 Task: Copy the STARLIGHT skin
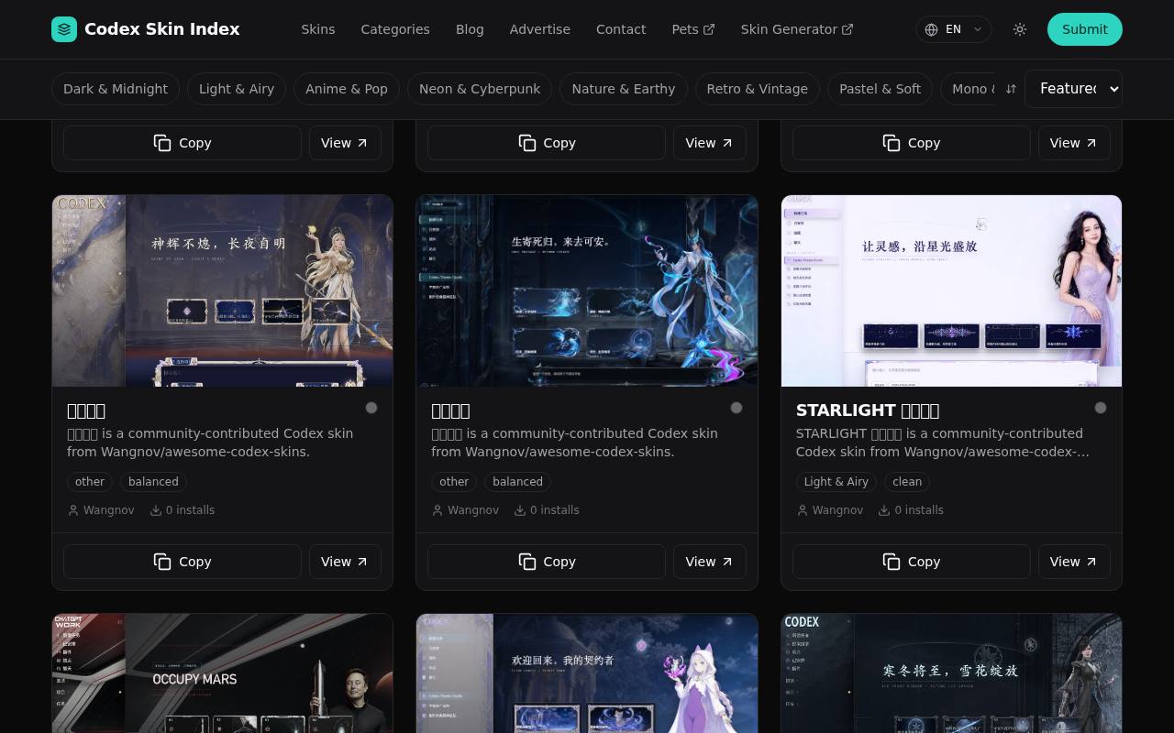(911, 562)
